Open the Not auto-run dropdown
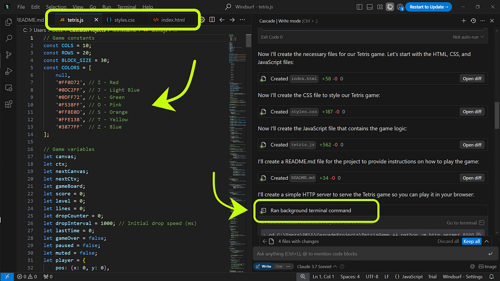Image resolution: width=500 pixels, height=281 pixels. 468,37
